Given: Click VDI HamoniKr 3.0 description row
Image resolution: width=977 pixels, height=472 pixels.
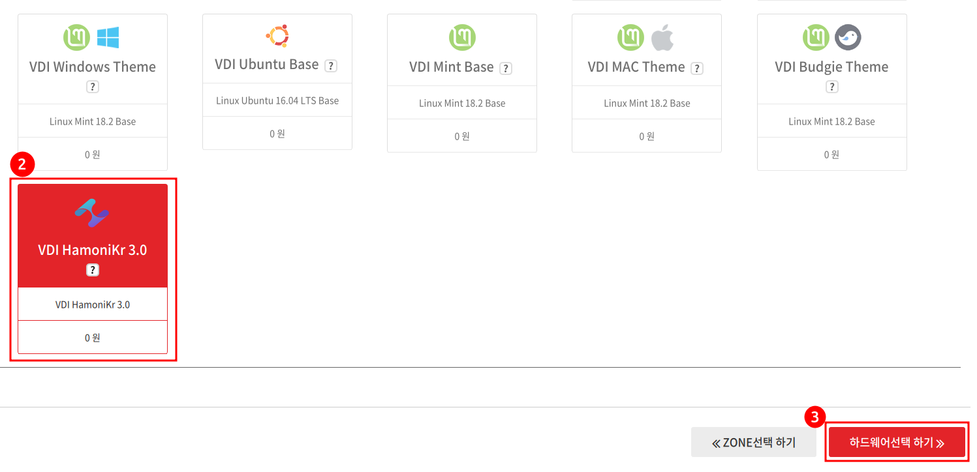Looking at the screenshot, I should coord(93,304).
